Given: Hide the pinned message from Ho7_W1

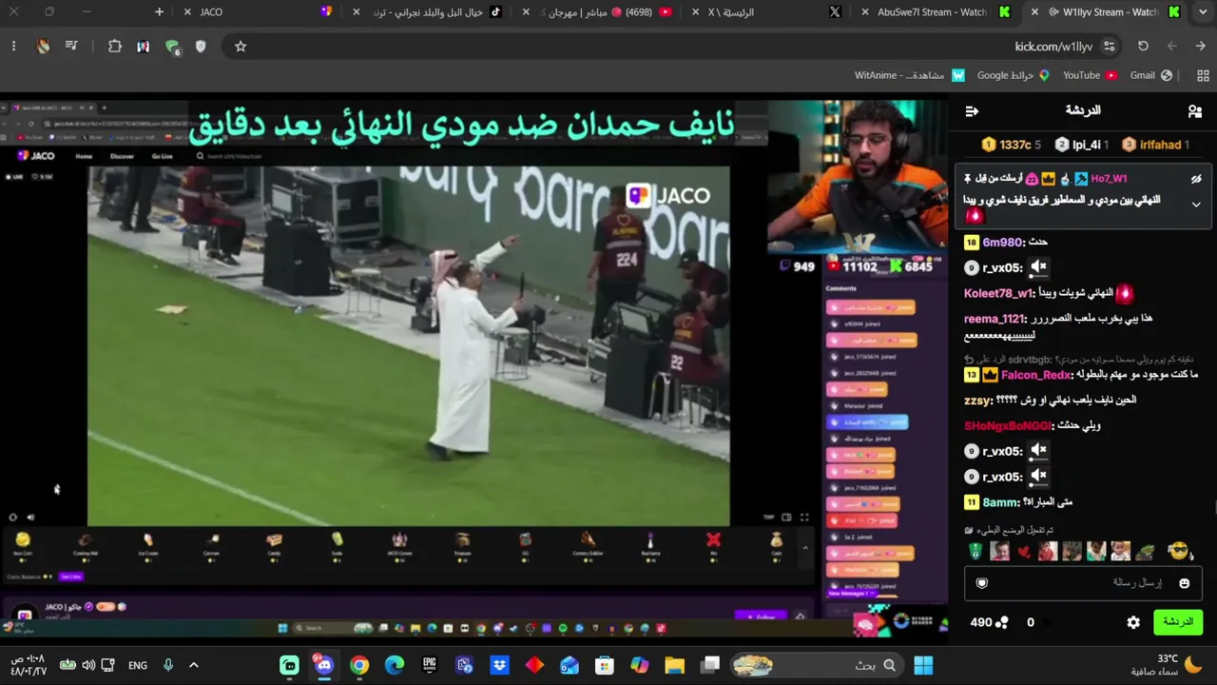Looking at the screenshot, I should (x=1196, y=179).
